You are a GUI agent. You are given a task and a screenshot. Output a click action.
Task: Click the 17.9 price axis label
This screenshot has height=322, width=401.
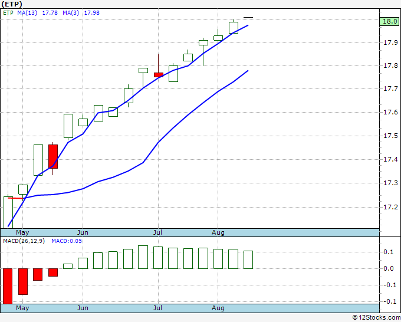[390, 42]
